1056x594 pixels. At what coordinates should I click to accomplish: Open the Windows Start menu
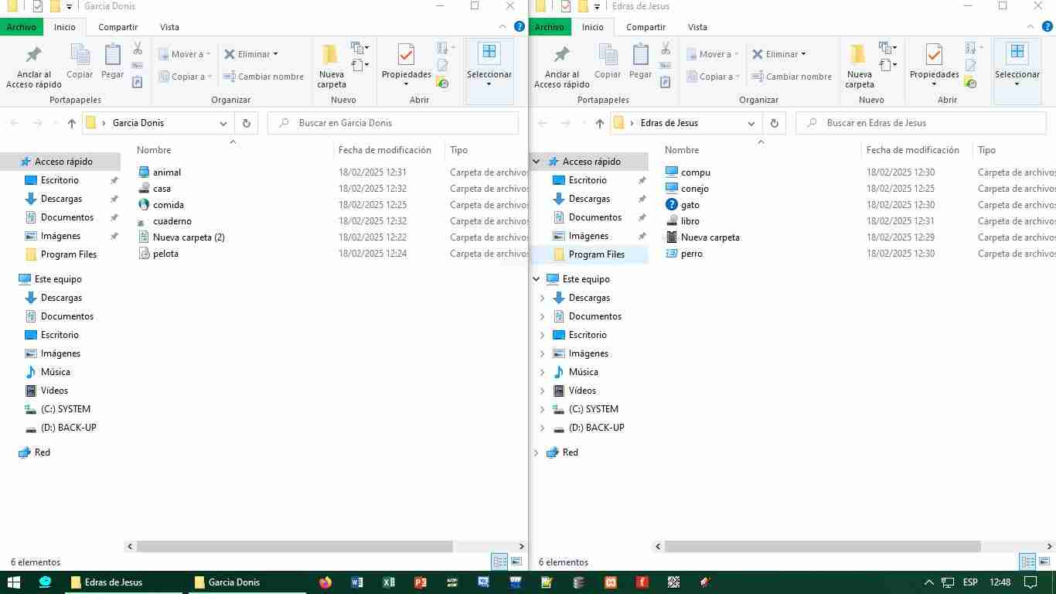pyautogui.click(x=13, y=582)
